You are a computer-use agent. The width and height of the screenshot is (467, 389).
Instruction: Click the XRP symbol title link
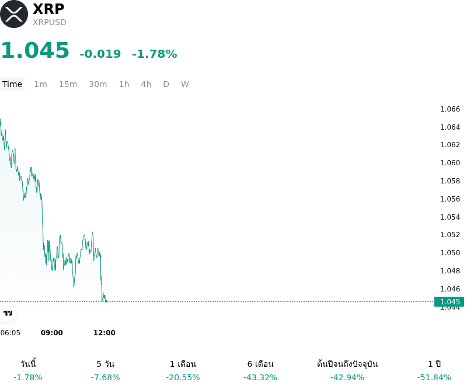pyautogui.click(x=48, y=9)
